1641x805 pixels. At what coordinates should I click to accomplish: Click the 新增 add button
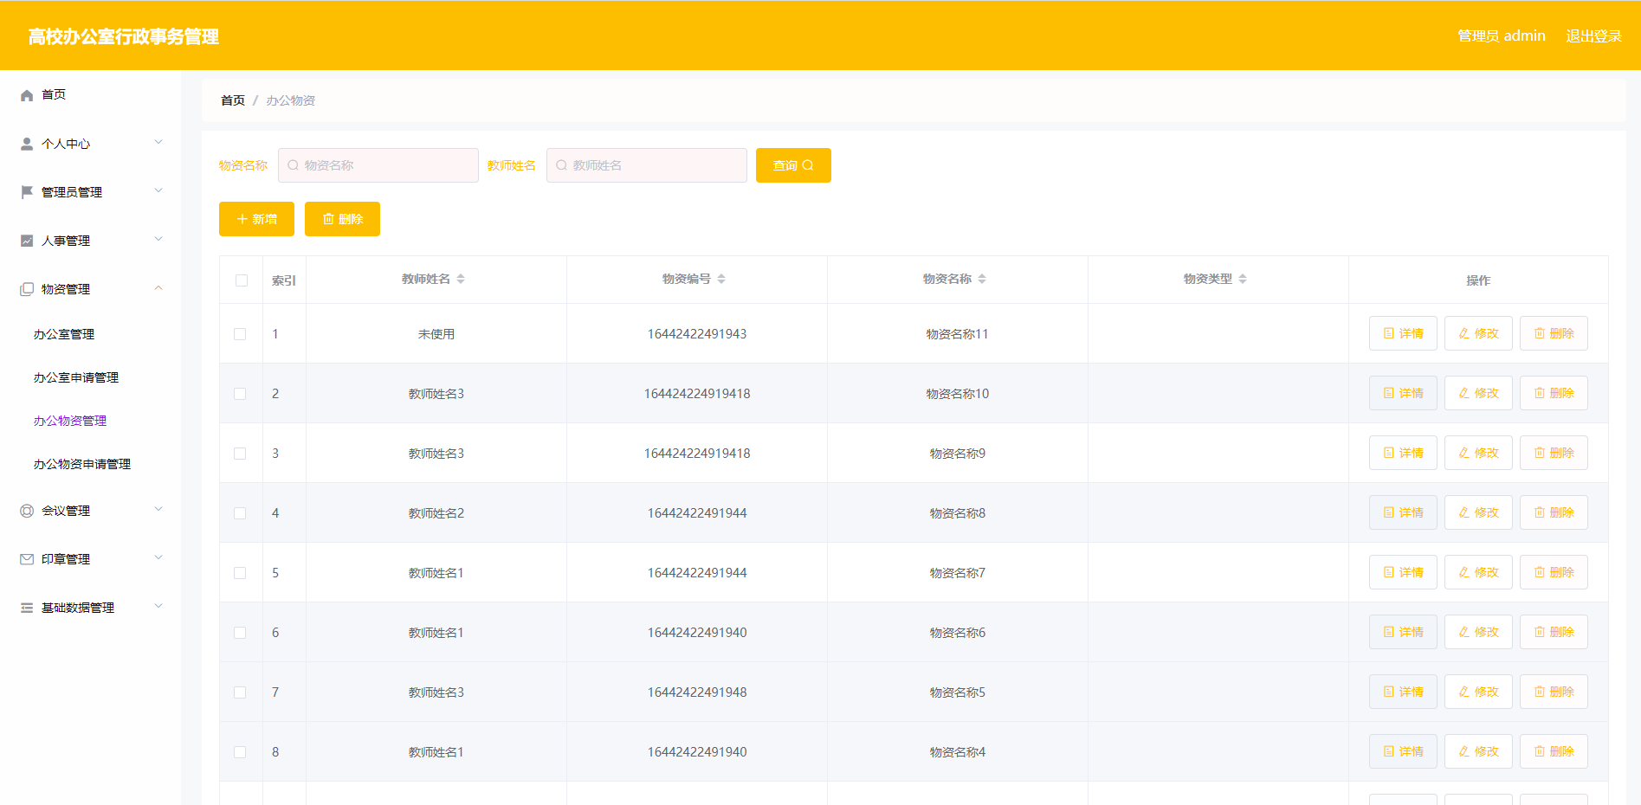click(256, 219)
